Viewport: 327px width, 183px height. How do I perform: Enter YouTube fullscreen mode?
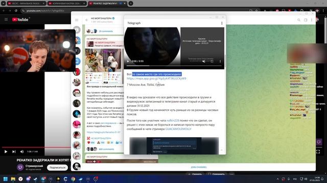pos(318,151)
